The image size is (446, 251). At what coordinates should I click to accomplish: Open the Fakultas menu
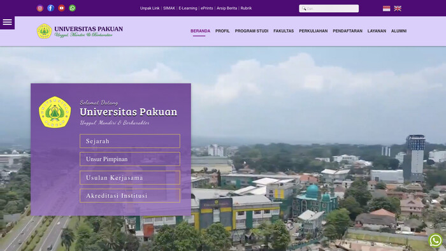click(284, 31)
